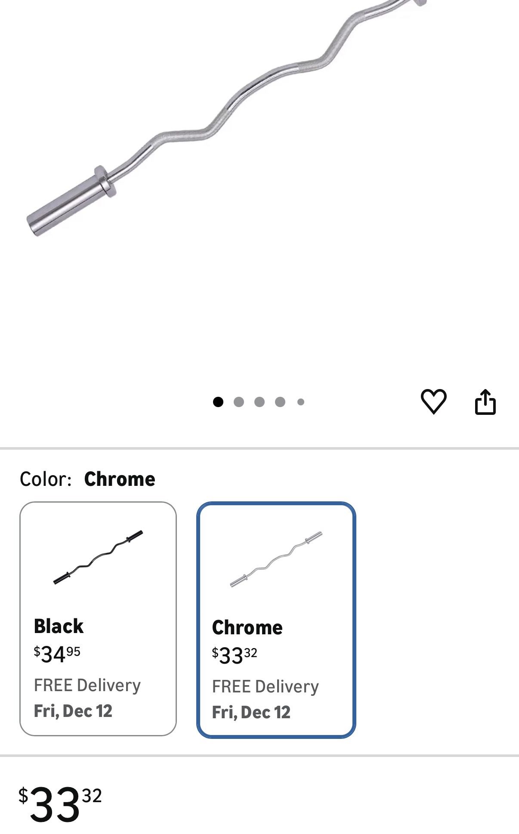Select the Chrome color option card
Image resolution: width=519 pixels, height=834 pixels.
(276, 619)
